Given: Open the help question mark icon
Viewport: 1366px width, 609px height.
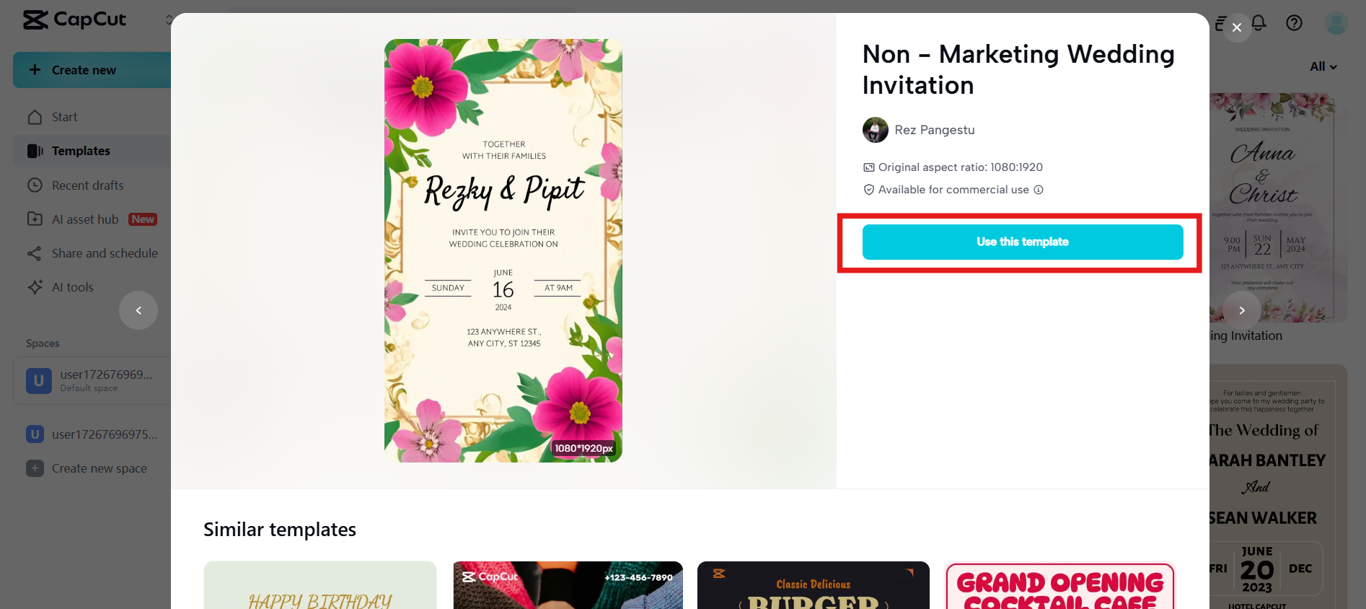Looking at the screenshot, I should click(1294, 23).
